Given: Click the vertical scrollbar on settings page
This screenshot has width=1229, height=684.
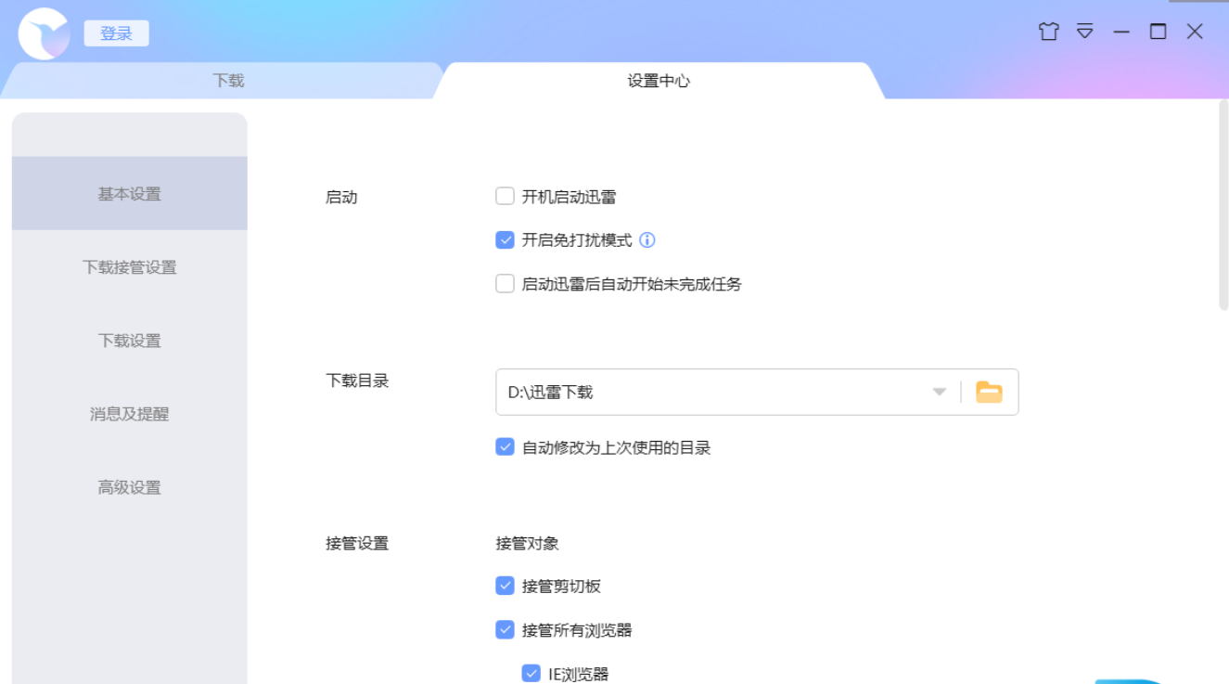Looking at the screenshot, I should point(1223,206).
